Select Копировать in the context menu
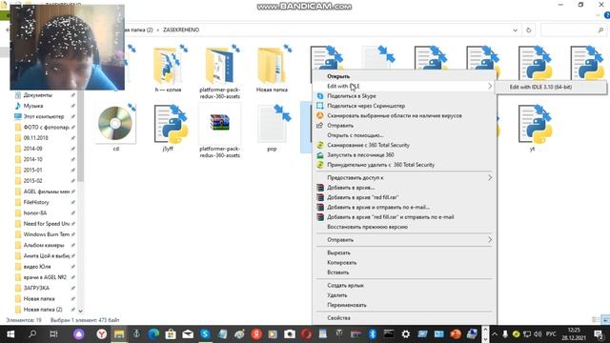 tap(341, 263)
